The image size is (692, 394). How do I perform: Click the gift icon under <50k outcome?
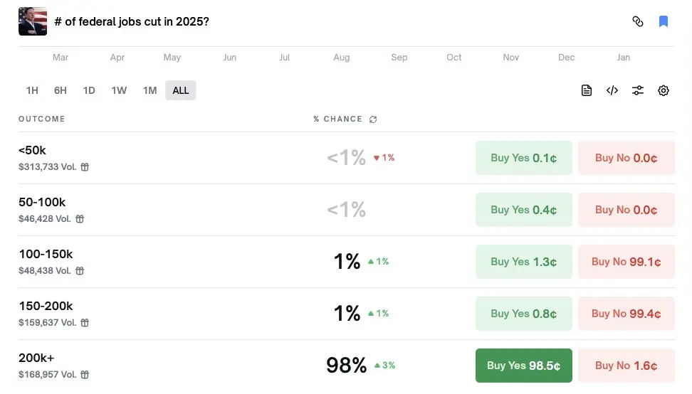pos(85,167)
